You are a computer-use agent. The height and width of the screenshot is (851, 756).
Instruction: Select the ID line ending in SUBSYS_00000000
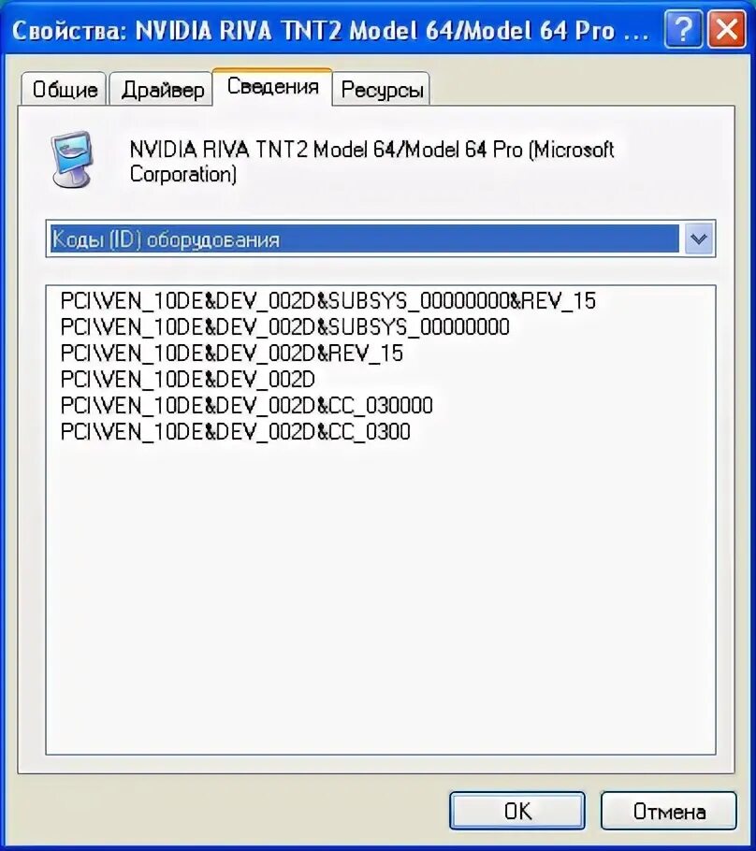pos(285,326)
